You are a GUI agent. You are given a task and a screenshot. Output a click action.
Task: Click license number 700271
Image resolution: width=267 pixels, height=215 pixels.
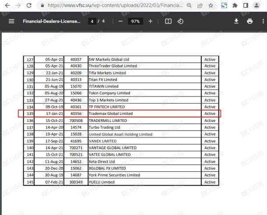point(76,148)
